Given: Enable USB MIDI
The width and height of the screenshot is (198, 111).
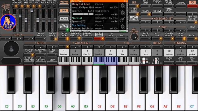Looking at the screenshot, I should 111,39.
